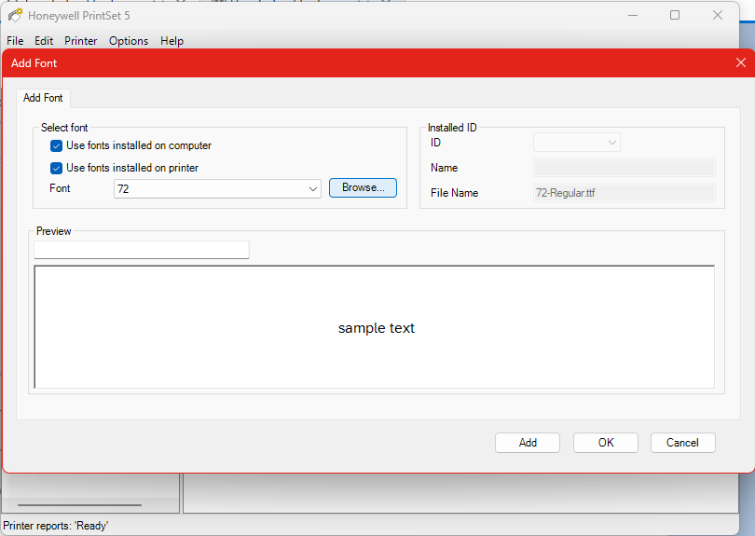
Task: Maximize the Honeywell PrintSet 5 window
Action: 675,16
